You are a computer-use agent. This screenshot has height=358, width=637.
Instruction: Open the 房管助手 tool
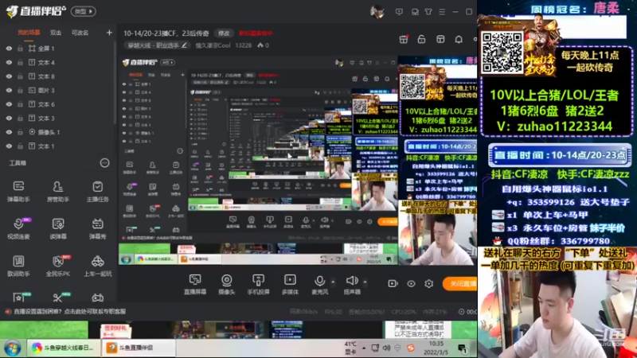pos(57,191)
